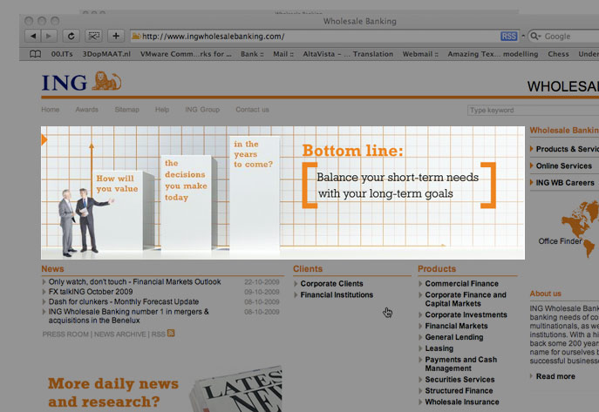Open the NEWS ARCHIVE link
The image size is (599, 412).
[x=120, y=334]
